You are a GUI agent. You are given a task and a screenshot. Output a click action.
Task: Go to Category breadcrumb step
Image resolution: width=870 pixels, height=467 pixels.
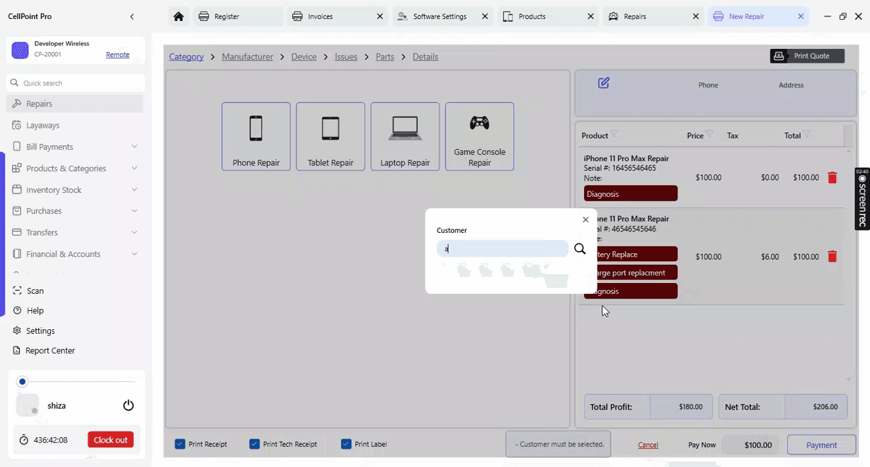coord(186,56)
